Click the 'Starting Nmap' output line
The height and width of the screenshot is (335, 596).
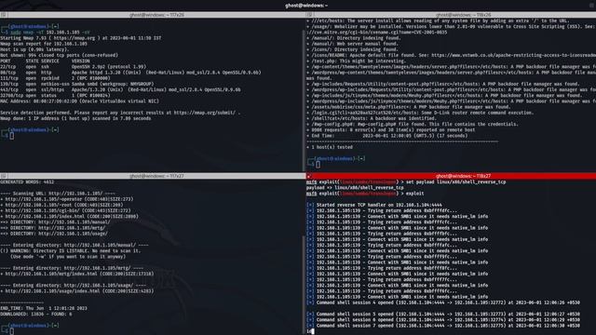pyautogui.click(x=81, y=38)
